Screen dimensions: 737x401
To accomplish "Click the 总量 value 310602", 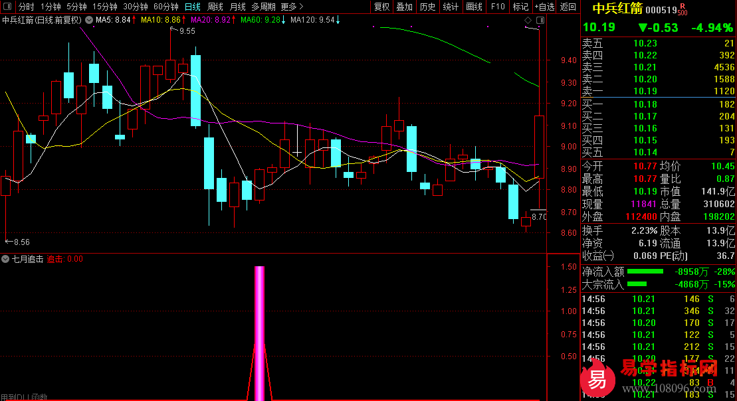I will pyautogui.click(x=718, y=204).
